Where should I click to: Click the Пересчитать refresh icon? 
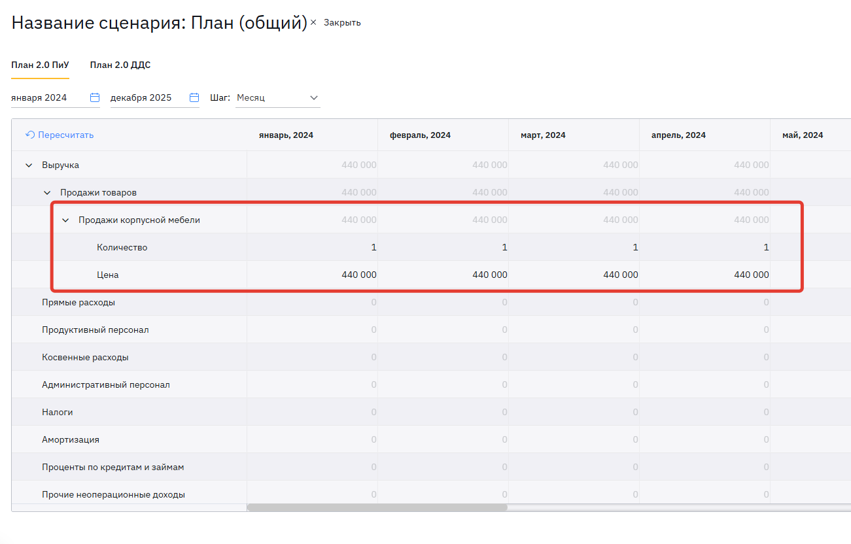[x=29, y=135]
